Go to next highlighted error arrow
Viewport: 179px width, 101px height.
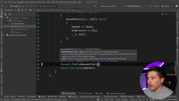174,14
